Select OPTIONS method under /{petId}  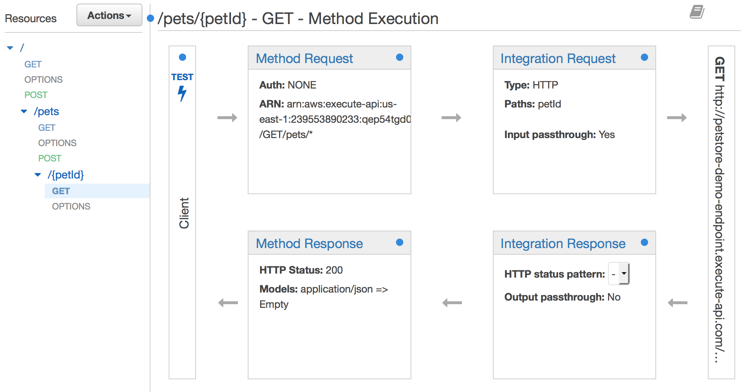point(71,206)
